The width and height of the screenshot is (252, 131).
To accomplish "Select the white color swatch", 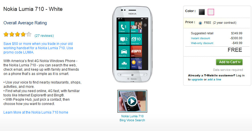I will (x=211, y=12).
